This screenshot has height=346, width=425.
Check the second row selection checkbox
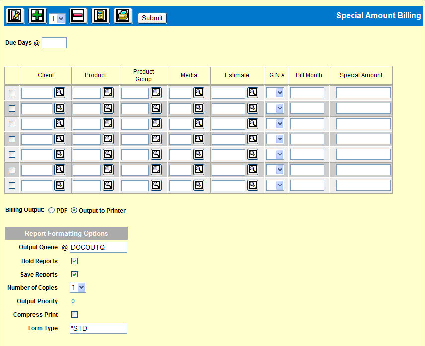tap(12, 108)
